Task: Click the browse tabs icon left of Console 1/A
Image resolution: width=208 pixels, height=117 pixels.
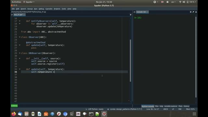Action: [134, 12]
